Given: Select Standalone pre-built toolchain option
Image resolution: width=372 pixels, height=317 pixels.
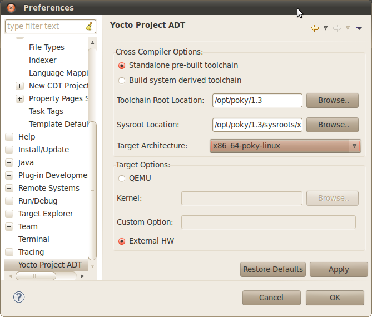Looking at the screenshot, I should pos(122,66).
